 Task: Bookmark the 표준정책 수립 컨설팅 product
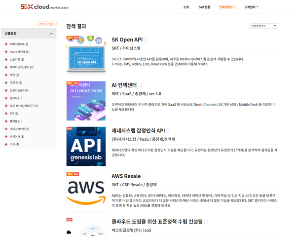tap(206, 222)
